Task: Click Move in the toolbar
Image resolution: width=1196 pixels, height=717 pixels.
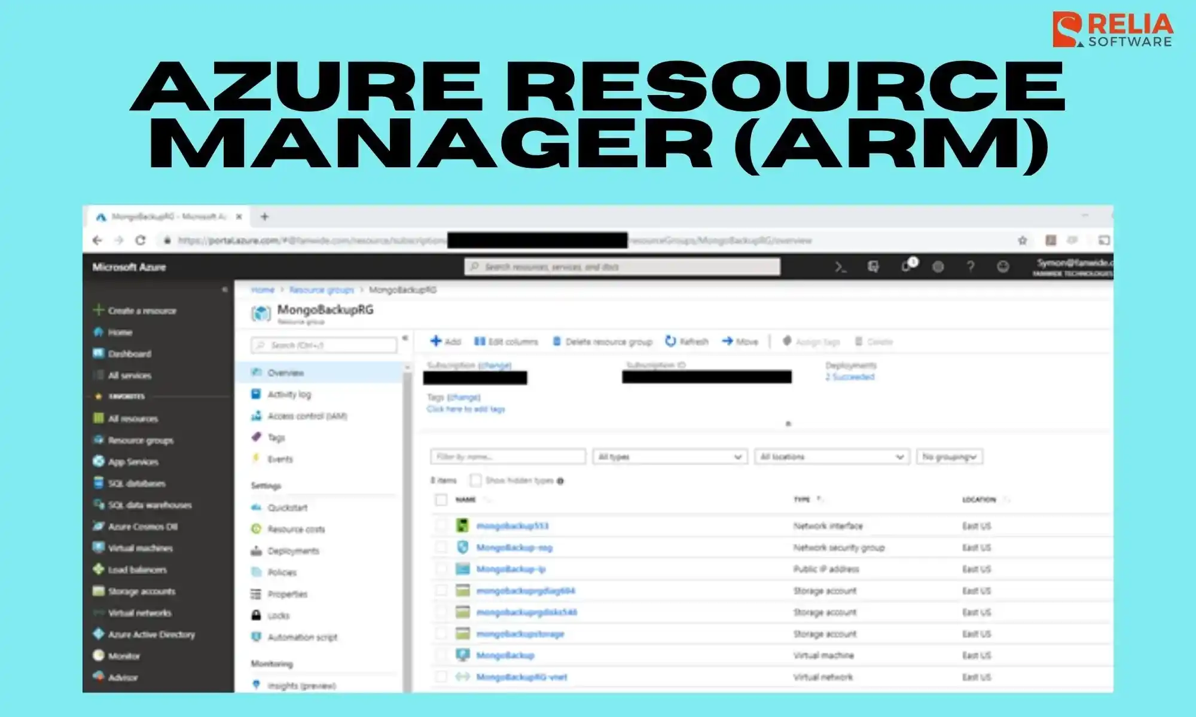Action: 740,341
